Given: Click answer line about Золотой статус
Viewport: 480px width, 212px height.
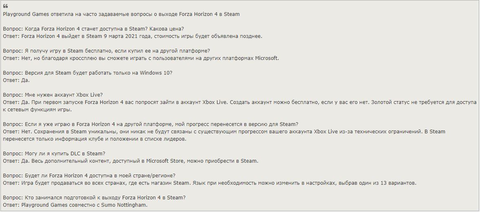Looking at the screenshot, I should coord(240,102).
